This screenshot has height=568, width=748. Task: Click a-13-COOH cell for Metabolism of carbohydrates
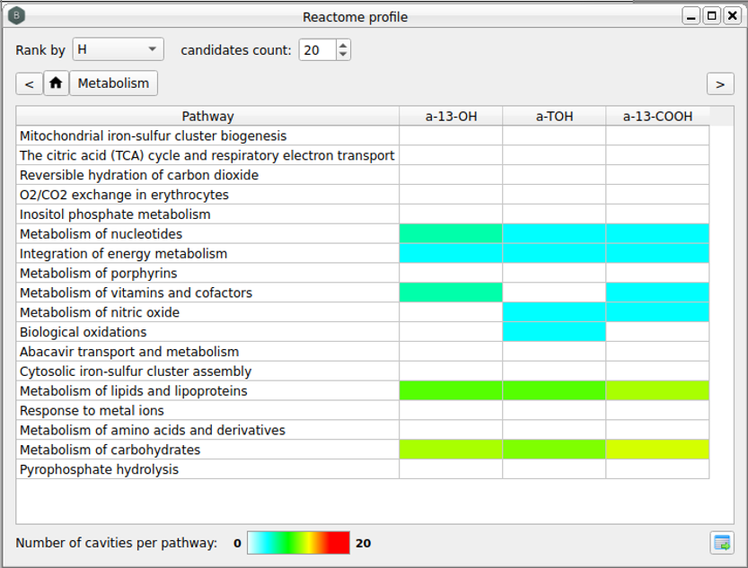point(657,450)
